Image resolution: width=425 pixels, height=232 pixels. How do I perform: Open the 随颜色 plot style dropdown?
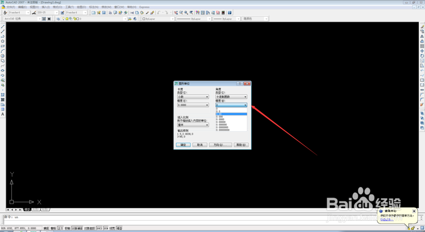point(255,19)
